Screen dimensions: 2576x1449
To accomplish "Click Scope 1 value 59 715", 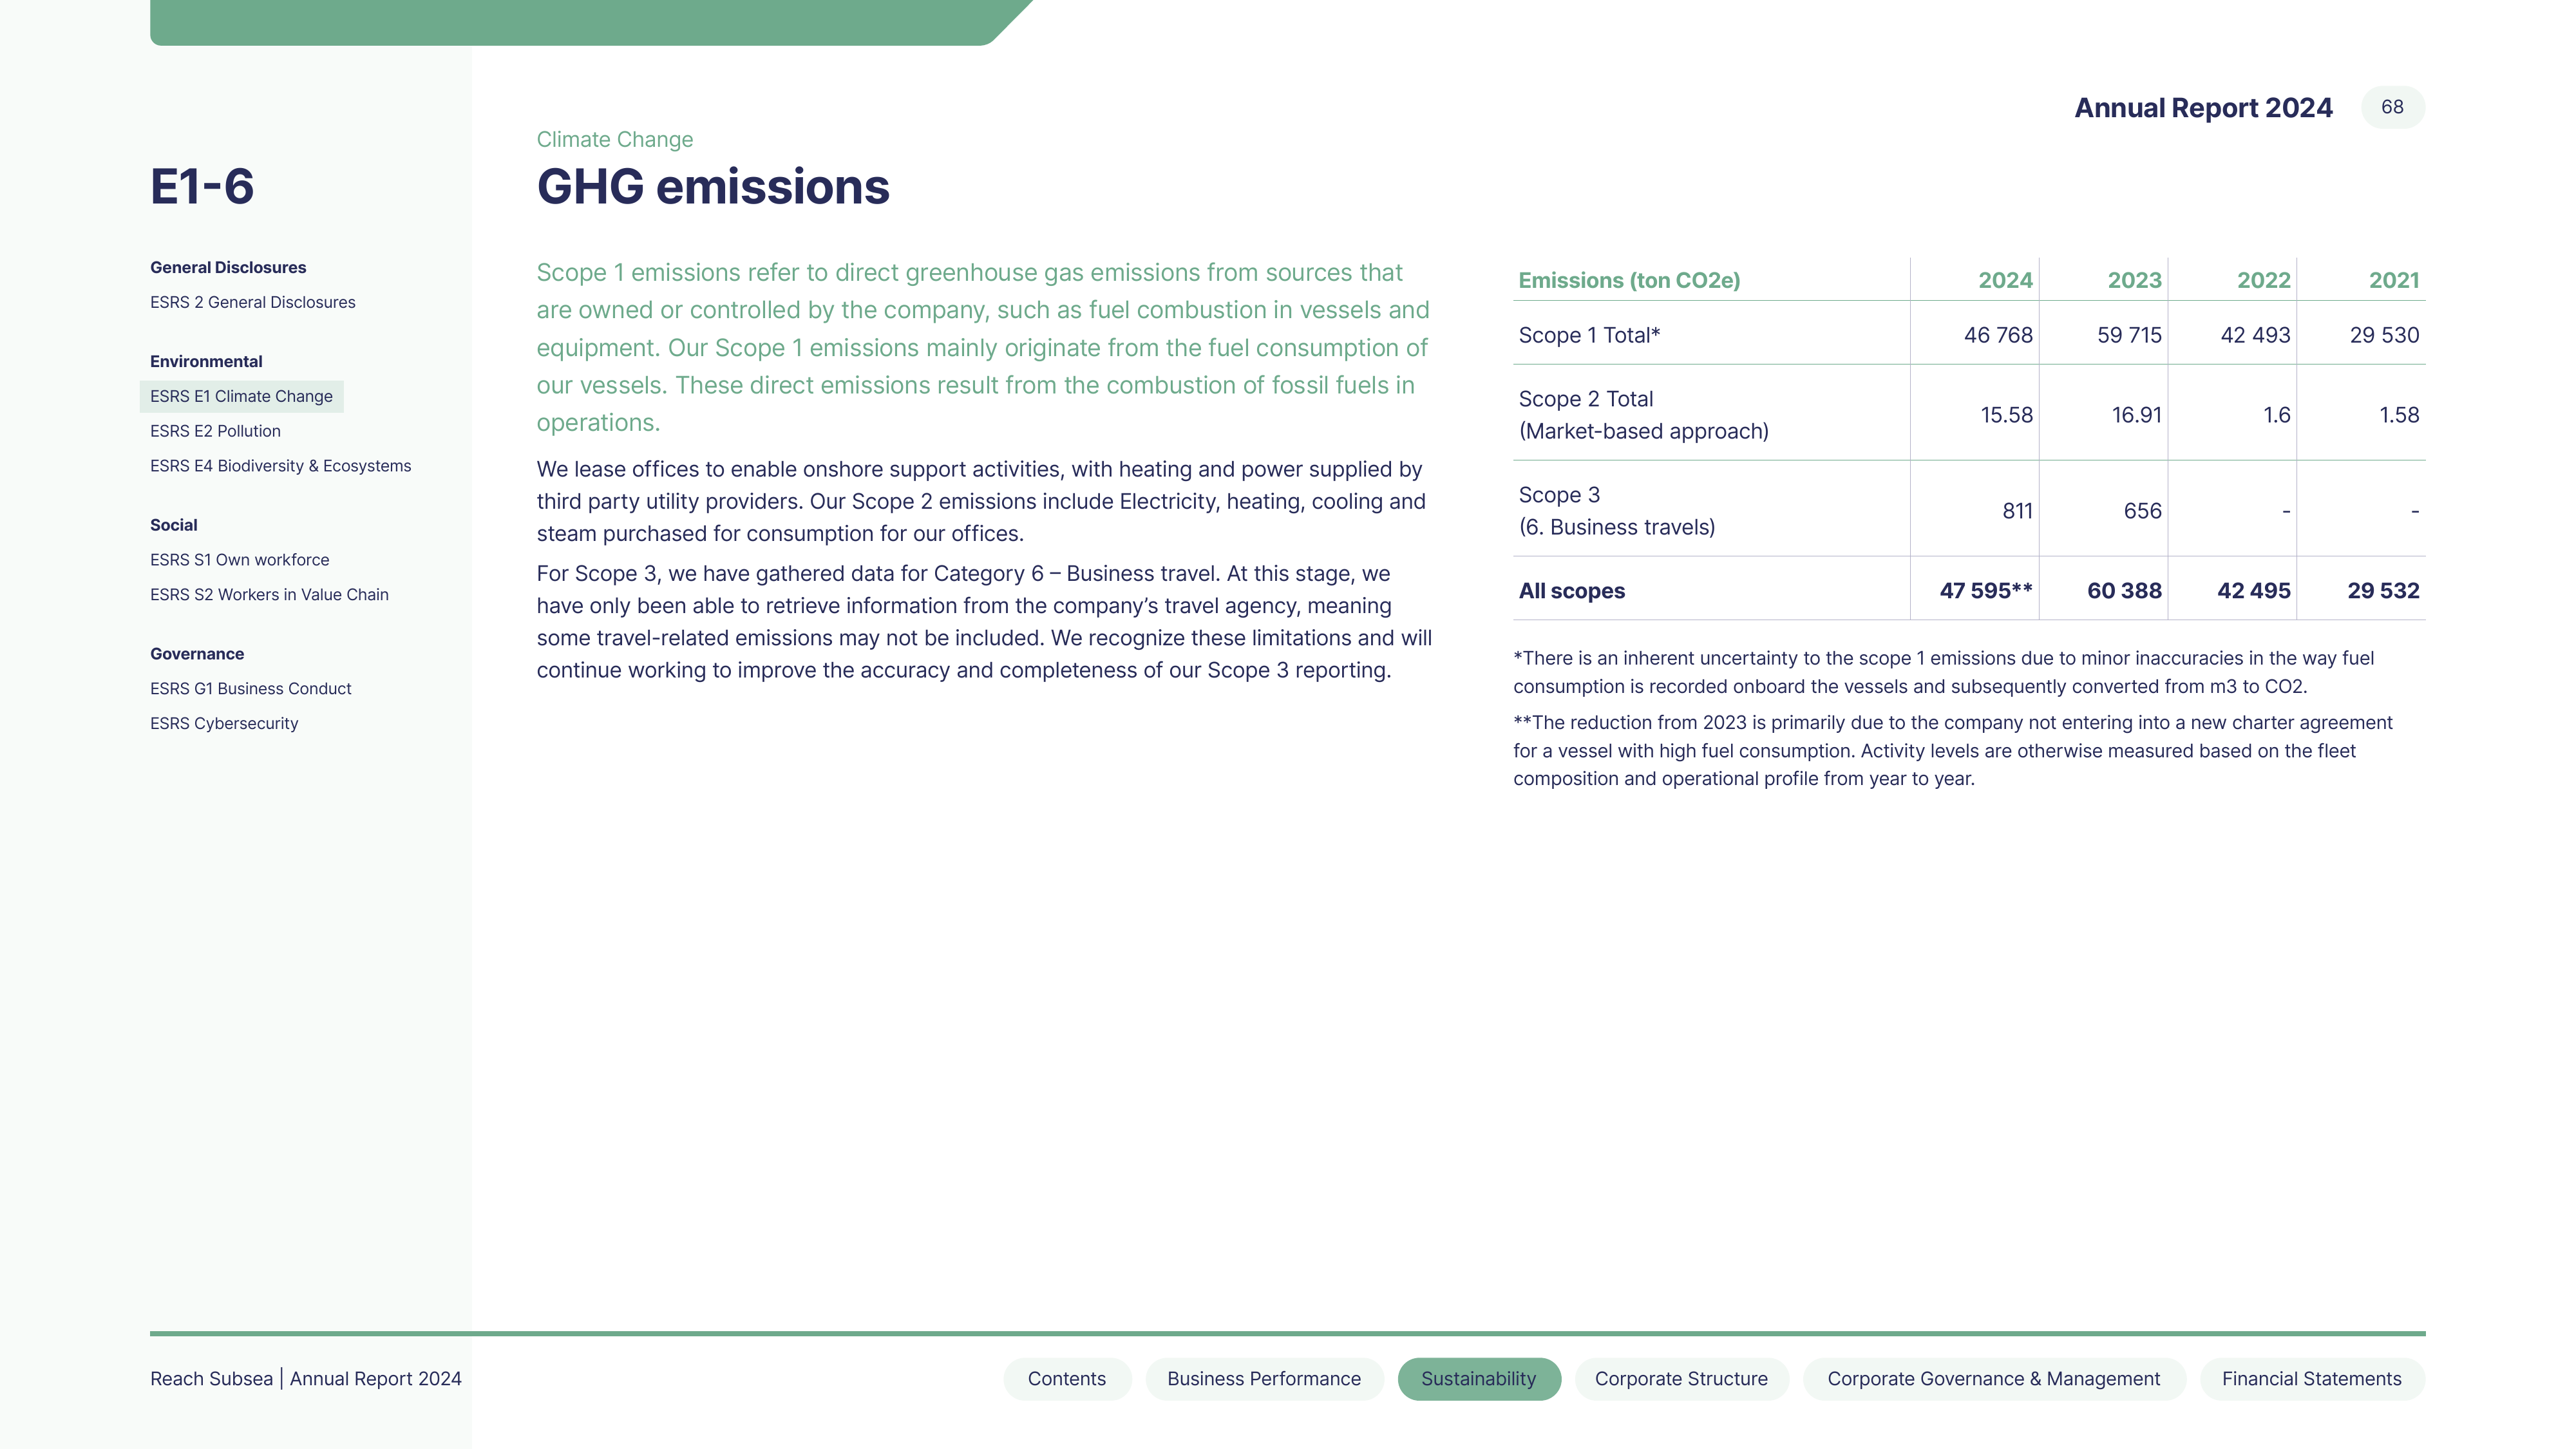I will coord(2129,336).
